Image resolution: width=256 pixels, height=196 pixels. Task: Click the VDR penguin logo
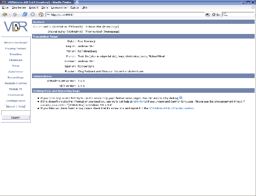point(15,27)
